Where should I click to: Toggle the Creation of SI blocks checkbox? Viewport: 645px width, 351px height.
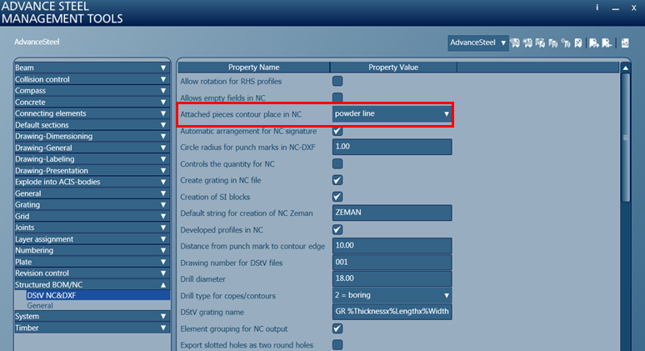coord(337,197)
